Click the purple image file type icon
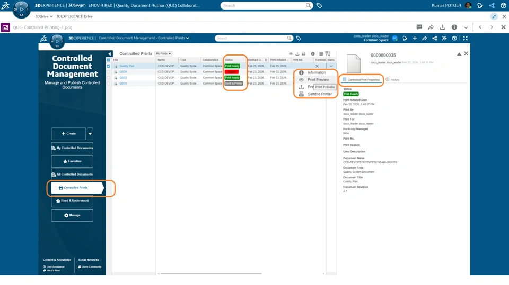Image resolution: width=509 pixels, height=285 pixels. (x=5, y=27)
